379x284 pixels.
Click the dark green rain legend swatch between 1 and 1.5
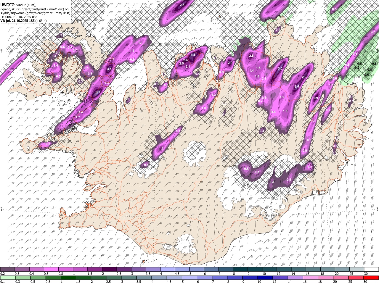(68, 277)
